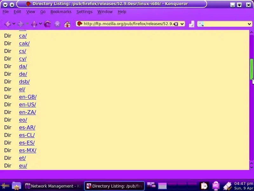Click the bookmark icon beside the URL bar

[191, 24]
